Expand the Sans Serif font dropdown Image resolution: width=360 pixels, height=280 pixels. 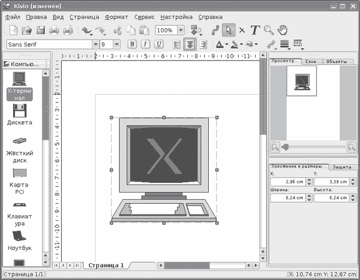pyautogui.click(x=95, y=44)
